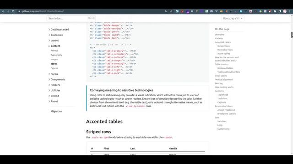
Task: Jump to Sass section
Action: click(217, 118)
